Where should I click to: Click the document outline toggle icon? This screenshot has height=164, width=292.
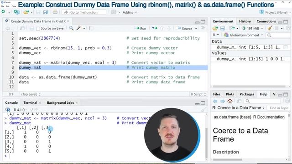[203, 28]
